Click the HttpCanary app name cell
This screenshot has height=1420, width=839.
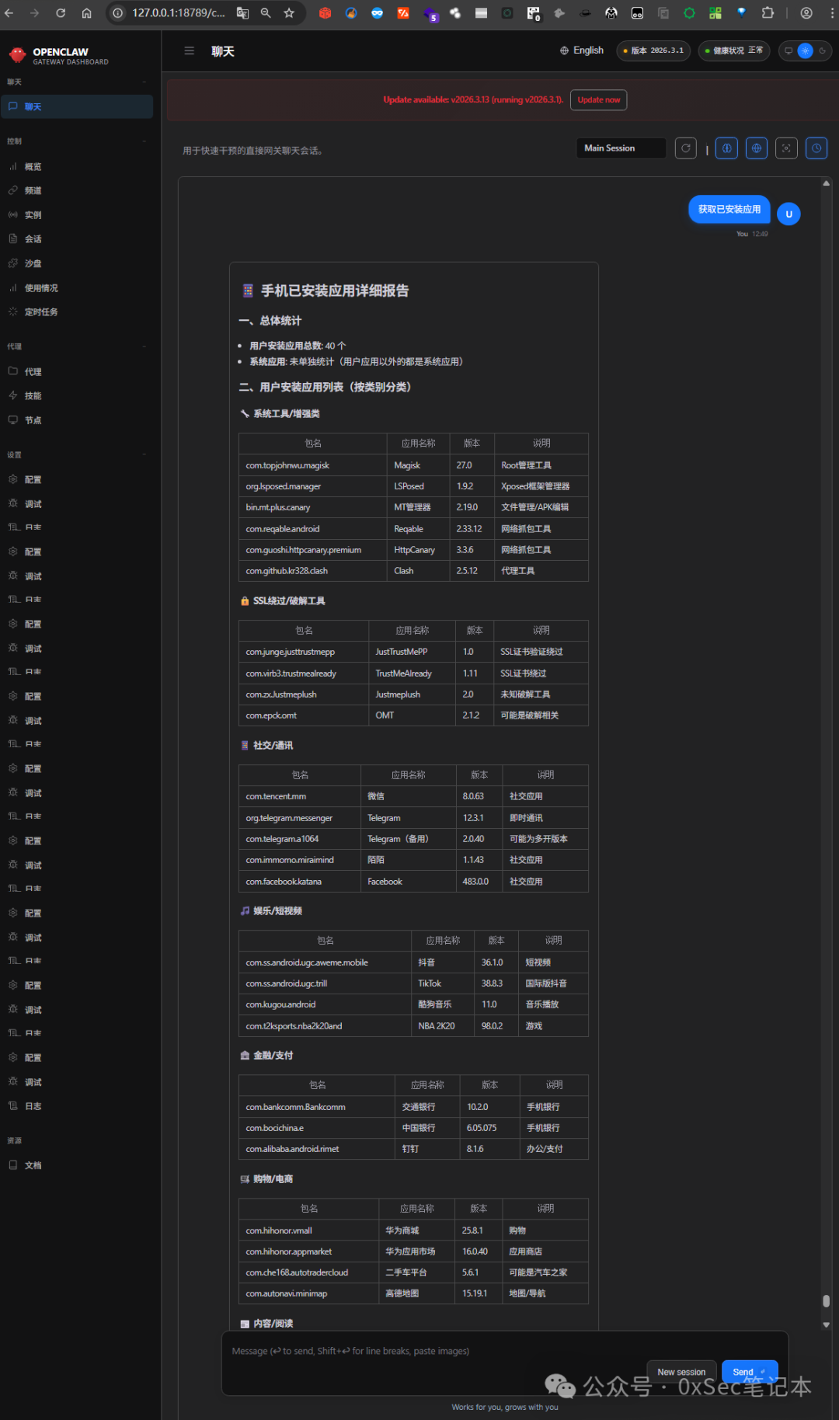tap(418, 550)
